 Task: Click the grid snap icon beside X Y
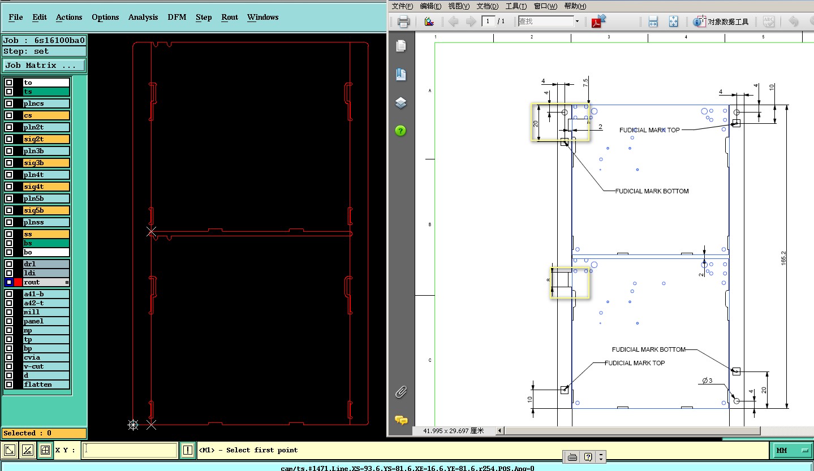coord(45,450)
